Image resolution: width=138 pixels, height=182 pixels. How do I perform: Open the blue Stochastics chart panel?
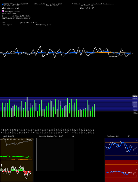point(121,149)
